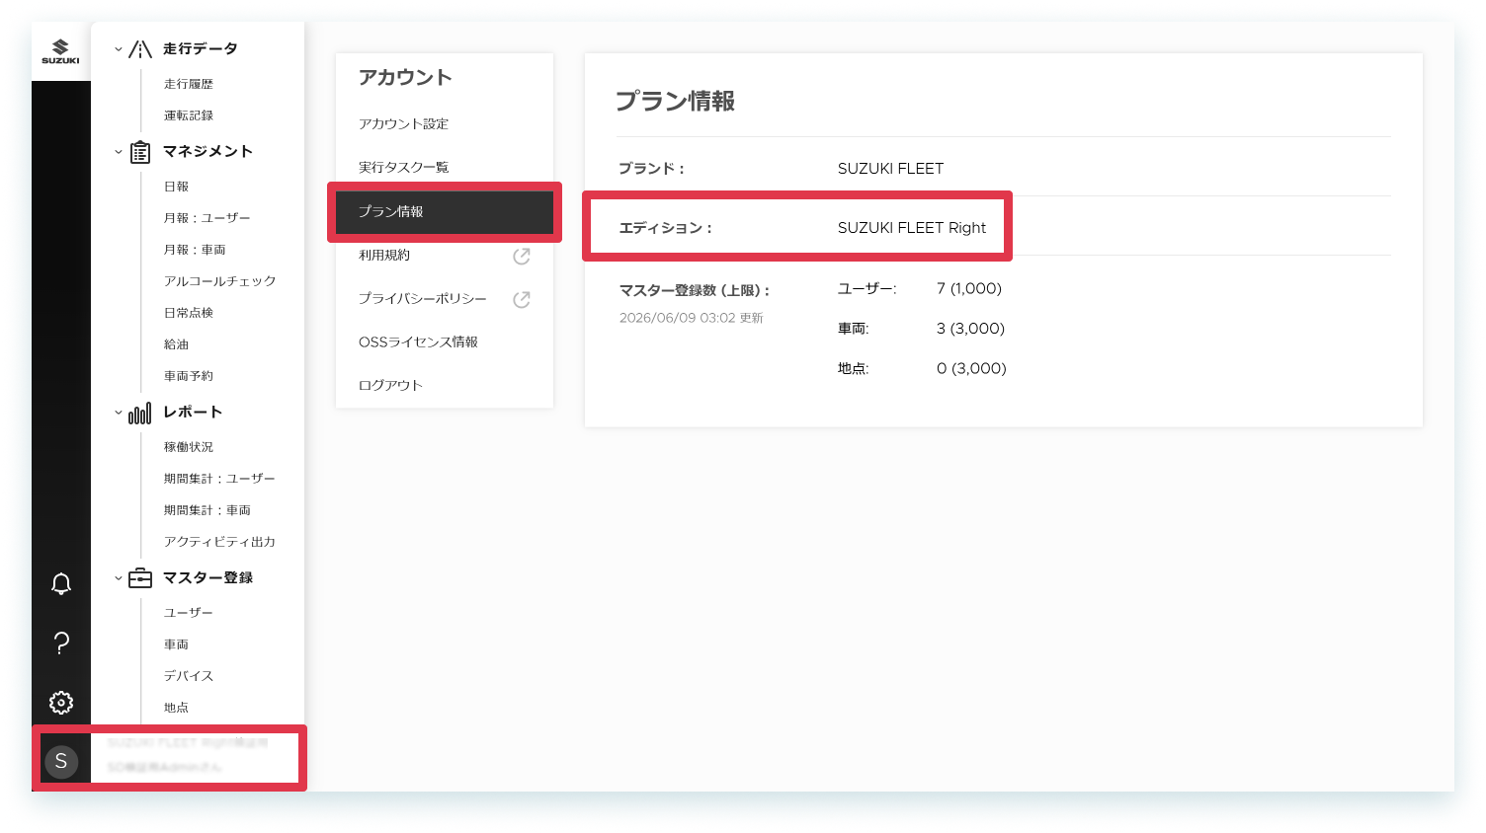The height and width of the screenshot is (833, 1486).
Task: Click the Suzuki logo
Action: click(60, 52)
